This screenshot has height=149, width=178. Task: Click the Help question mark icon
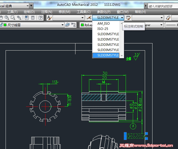[41, 18]
